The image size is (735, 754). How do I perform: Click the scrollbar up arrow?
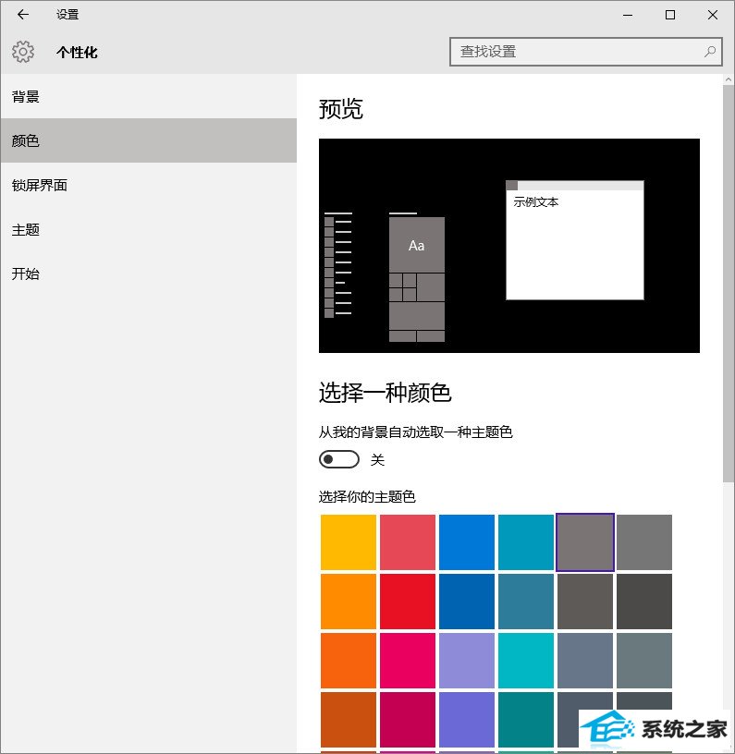click(x=729, y=79)
